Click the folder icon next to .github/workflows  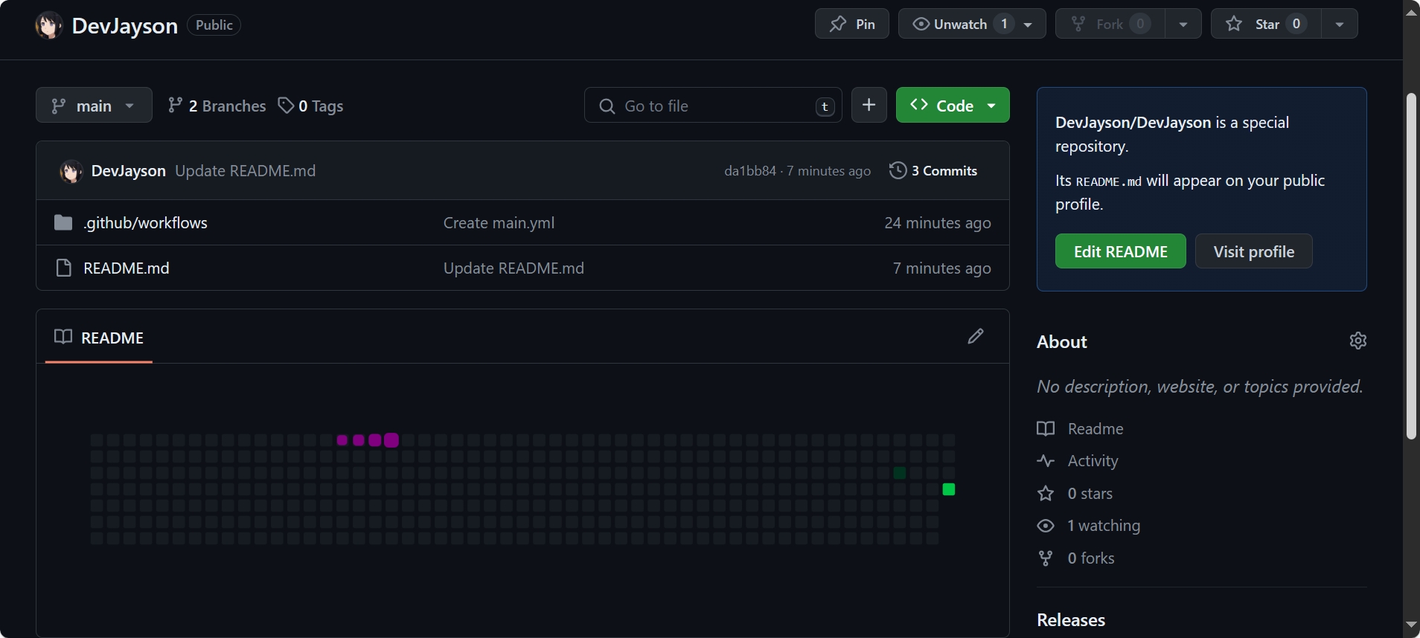63,223
